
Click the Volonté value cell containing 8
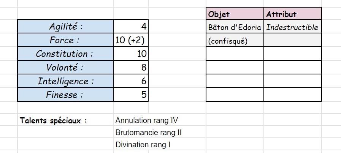coord(131,68)
